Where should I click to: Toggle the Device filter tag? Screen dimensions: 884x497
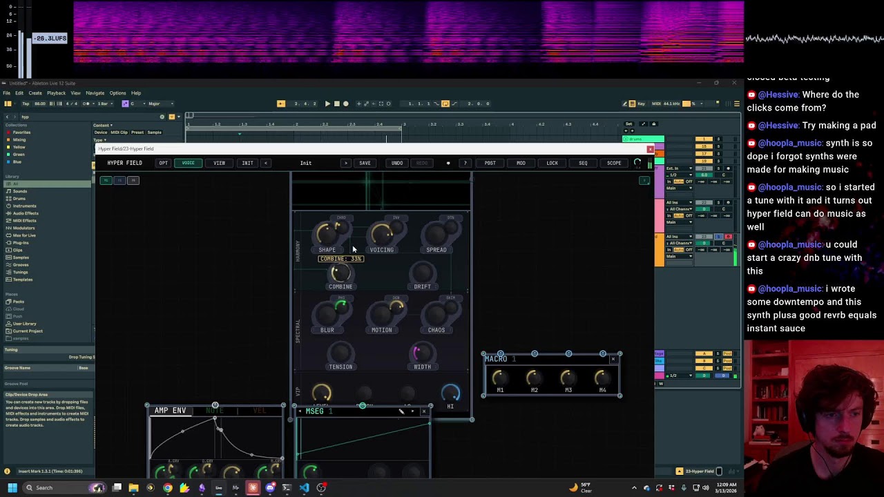click(101, 133)
